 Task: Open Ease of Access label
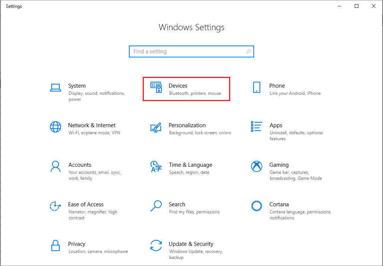coord(86,204)
